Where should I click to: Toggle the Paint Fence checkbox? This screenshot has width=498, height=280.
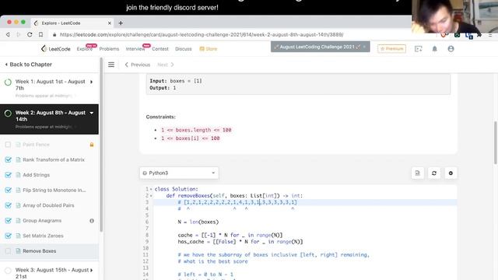[x=8, y=145]
